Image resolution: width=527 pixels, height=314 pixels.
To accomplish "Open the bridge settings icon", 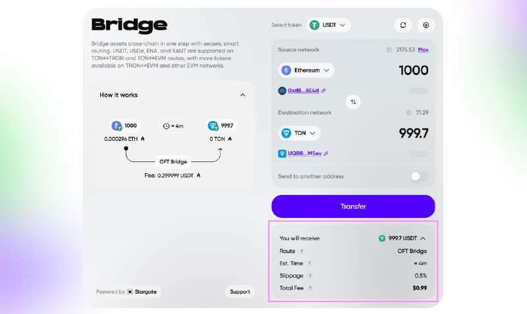I will pos(426,25).
